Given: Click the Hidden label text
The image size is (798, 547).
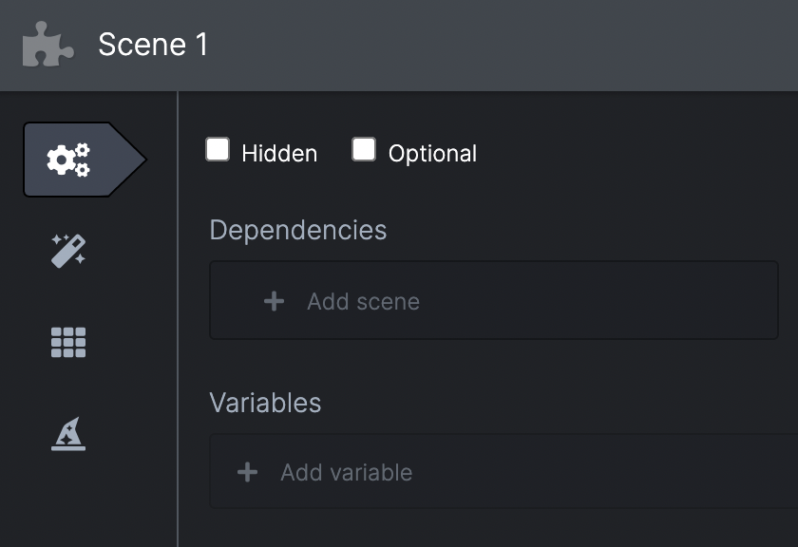Looking at the screenshot, I should pyautogui.click(x=280, y=153).
